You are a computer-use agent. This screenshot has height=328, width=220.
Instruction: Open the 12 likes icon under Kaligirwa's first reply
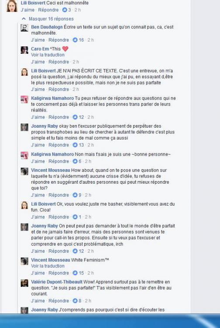tap(75, 117)
